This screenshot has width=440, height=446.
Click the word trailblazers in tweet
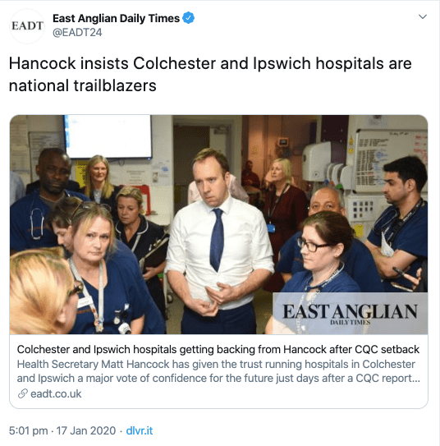115,85
